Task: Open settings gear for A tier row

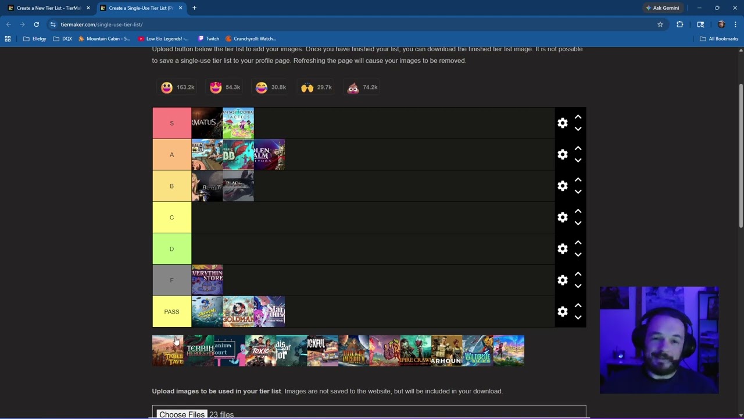Action: click(x=562, y=154)
